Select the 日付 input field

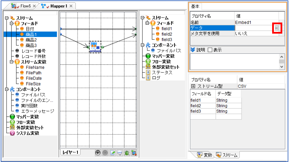30,29
